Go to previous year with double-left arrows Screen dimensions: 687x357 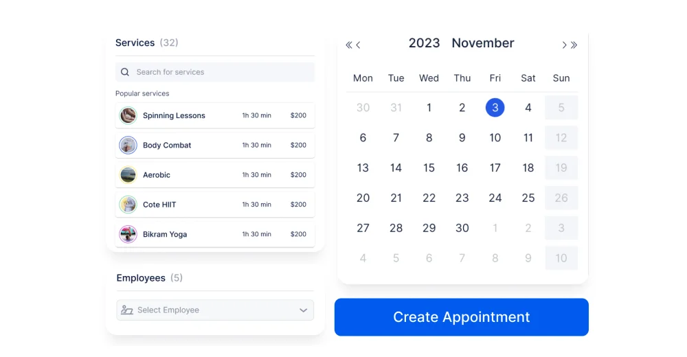(349, 45)
